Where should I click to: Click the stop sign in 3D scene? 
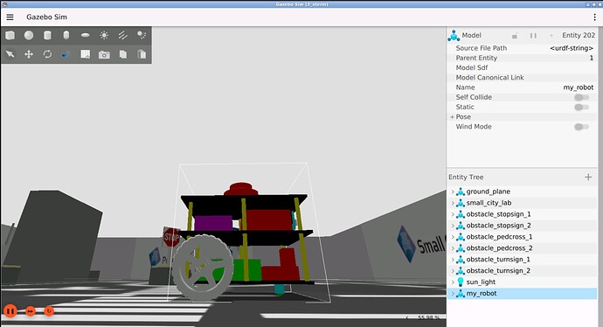point(171,237)
